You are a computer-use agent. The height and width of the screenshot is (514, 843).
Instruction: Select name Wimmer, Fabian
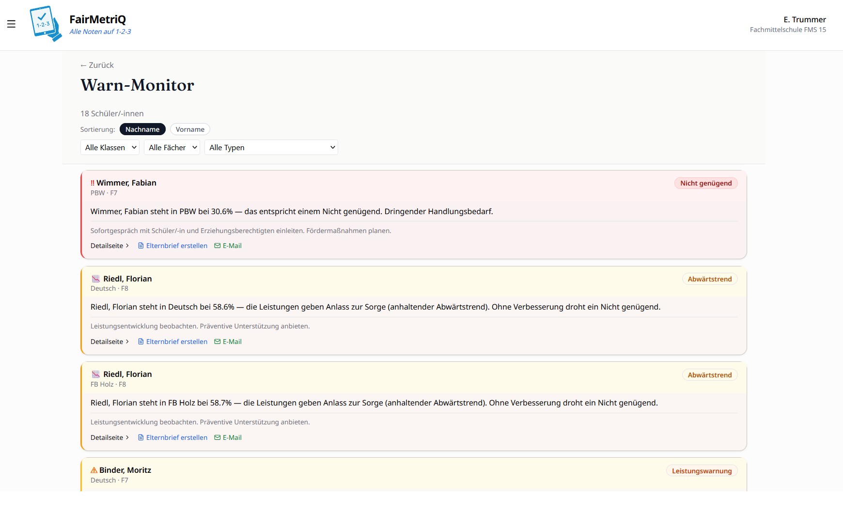(126, 183)
